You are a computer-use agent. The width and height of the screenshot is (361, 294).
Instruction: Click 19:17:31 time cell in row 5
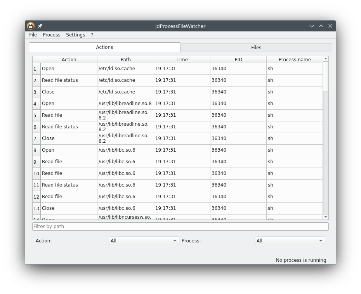coord(182,115)
